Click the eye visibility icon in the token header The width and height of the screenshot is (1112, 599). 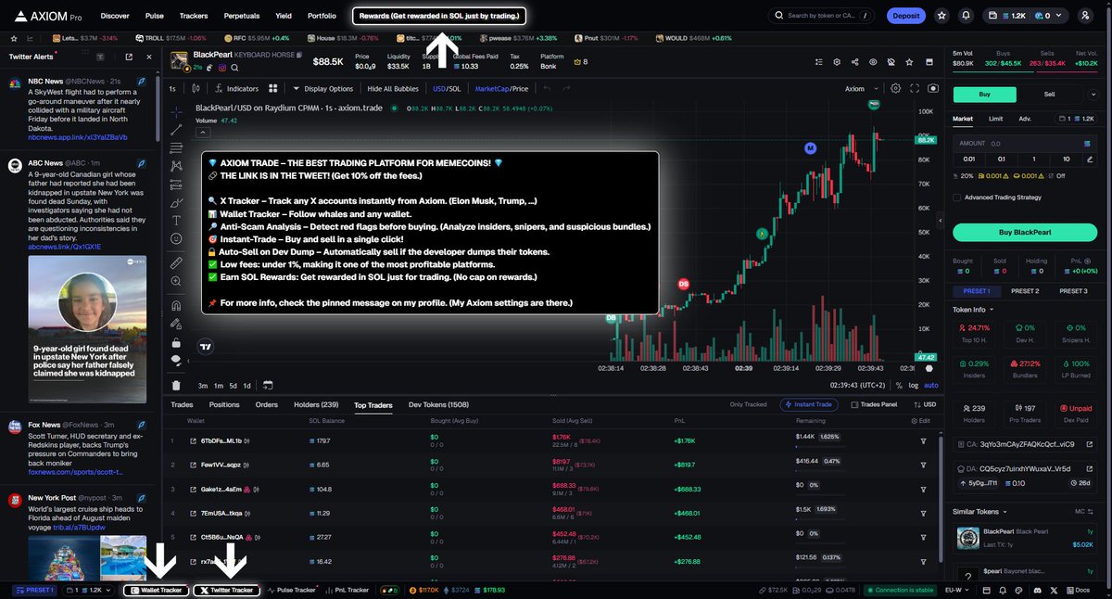pyautogui.click(x=873, y=61)
